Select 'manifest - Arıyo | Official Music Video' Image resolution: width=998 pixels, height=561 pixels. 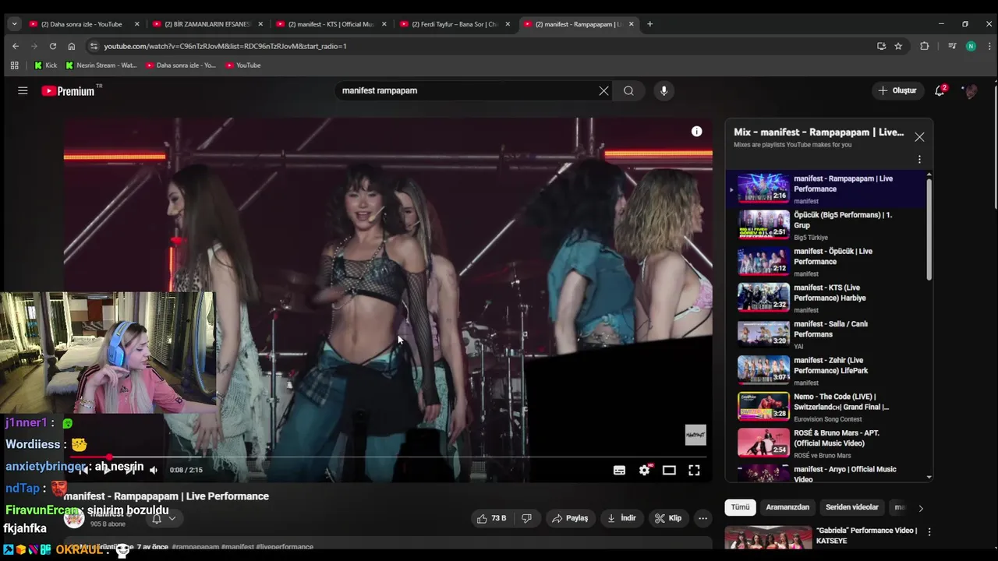coord(826,474)
